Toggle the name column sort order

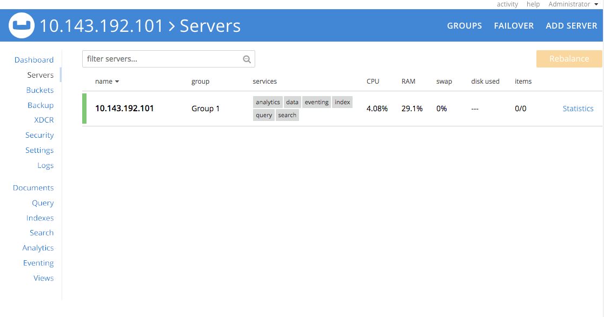106,81
